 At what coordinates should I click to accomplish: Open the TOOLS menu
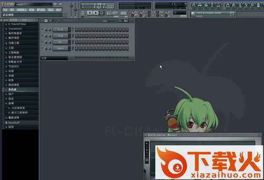[51, 10]
